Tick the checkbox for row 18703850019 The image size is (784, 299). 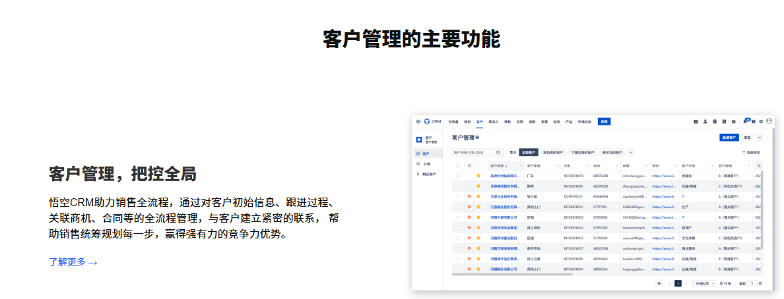458,186
